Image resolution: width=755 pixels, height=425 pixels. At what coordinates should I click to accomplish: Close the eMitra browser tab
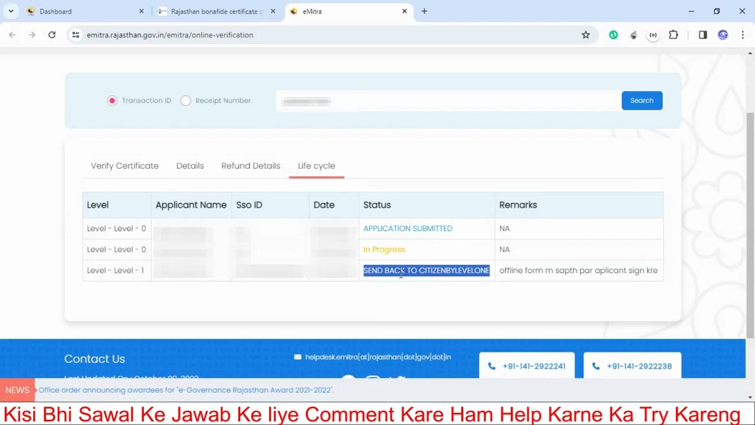tap(405, 11)
